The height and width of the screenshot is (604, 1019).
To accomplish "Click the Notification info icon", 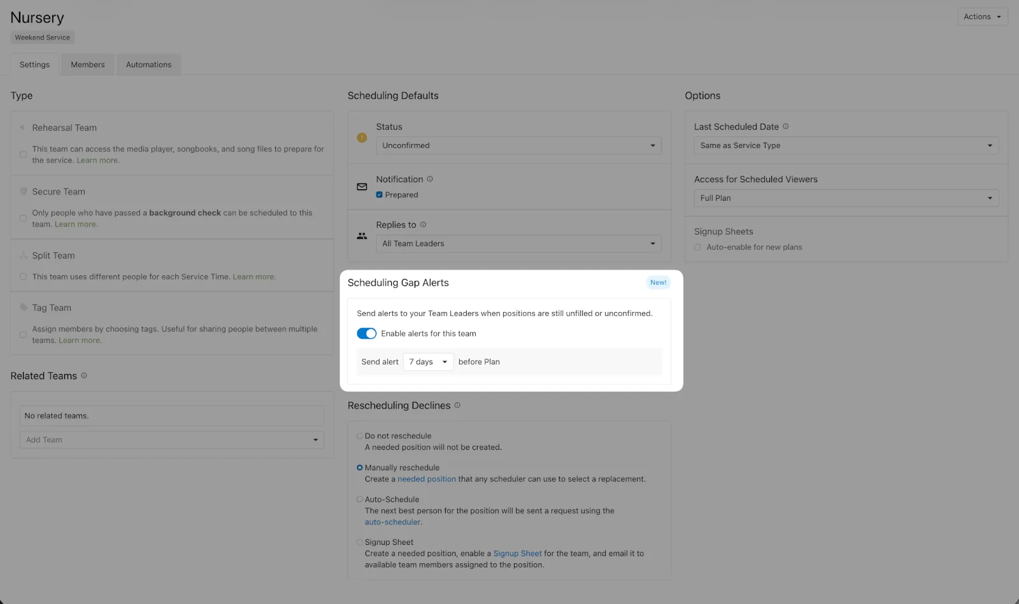I will click(x=430, y=179).
